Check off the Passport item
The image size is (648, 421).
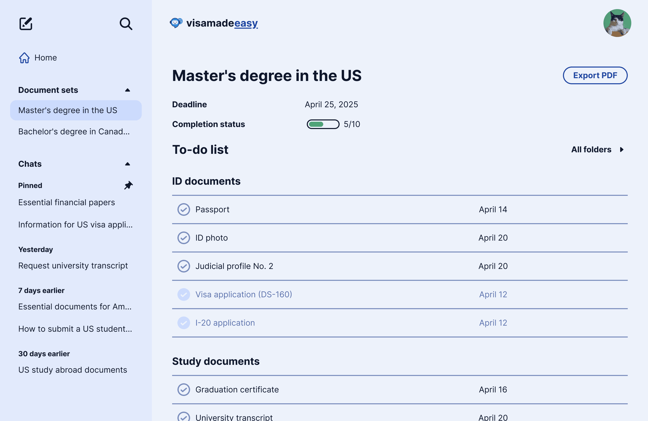click(184, 209)
